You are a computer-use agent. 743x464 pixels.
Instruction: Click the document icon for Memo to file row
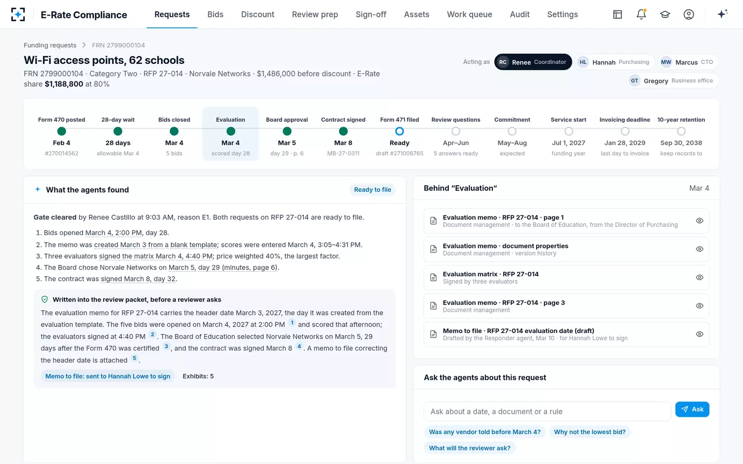pos(433,335)
